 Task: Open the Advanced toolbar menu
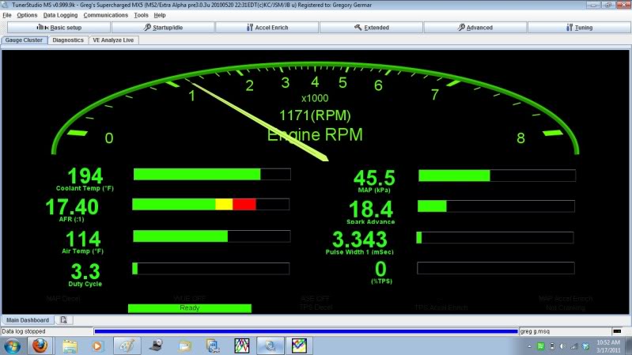tap(475, 28)
